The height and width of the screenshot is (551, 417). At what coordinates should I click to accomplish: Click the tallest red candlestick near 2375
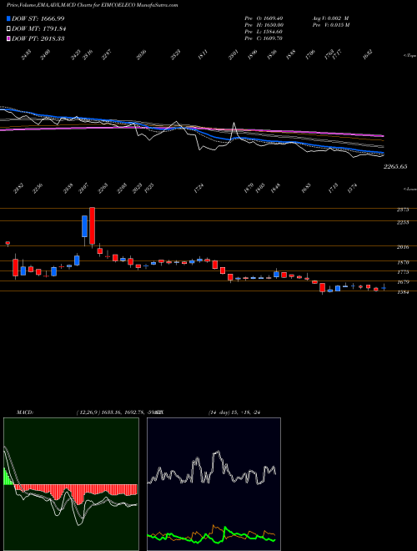[x=92, y=225]
